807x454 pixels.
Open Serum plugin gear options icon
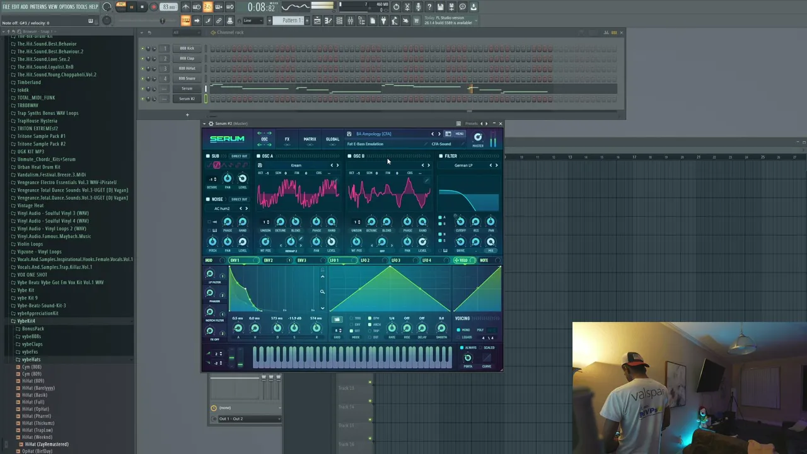tap(211, 124)
